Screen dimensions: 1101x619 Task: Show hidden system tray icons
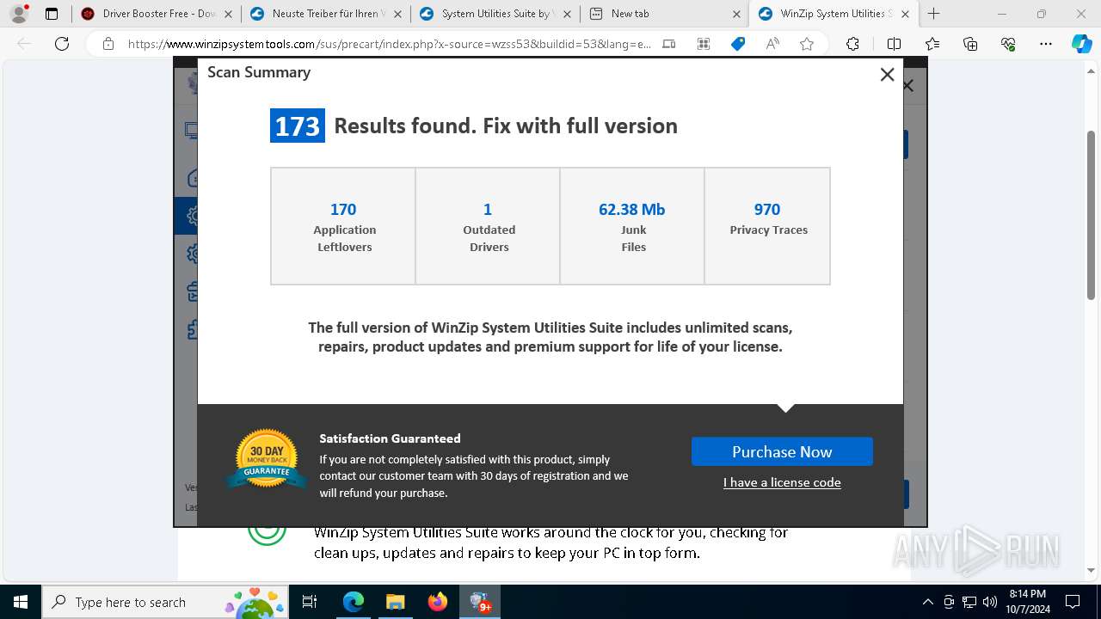coord(927,602)
